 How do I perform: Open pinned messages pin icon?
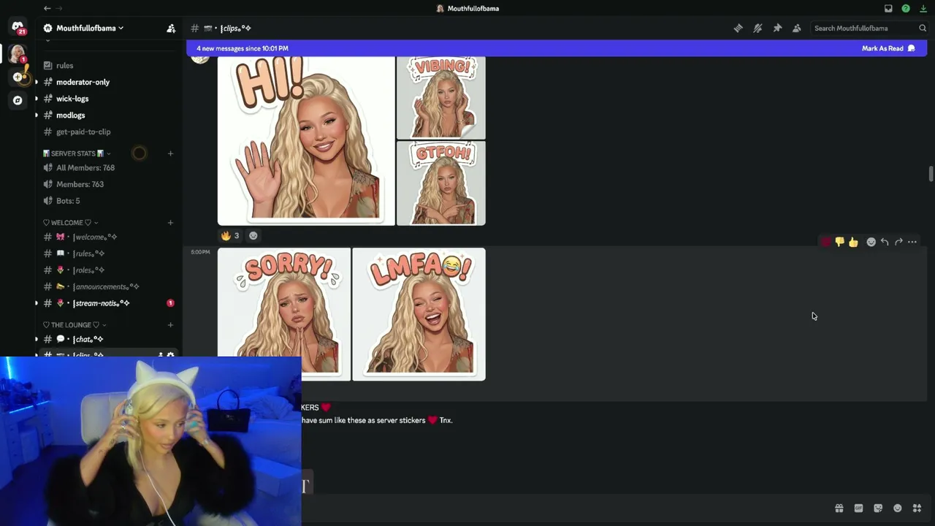point(777,28)
